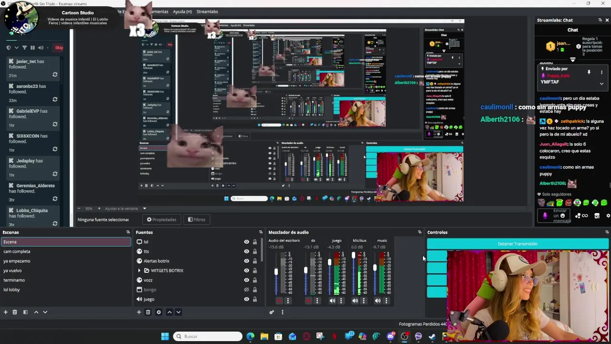Replay javier_twt follow alert

[x=55, y=75]
